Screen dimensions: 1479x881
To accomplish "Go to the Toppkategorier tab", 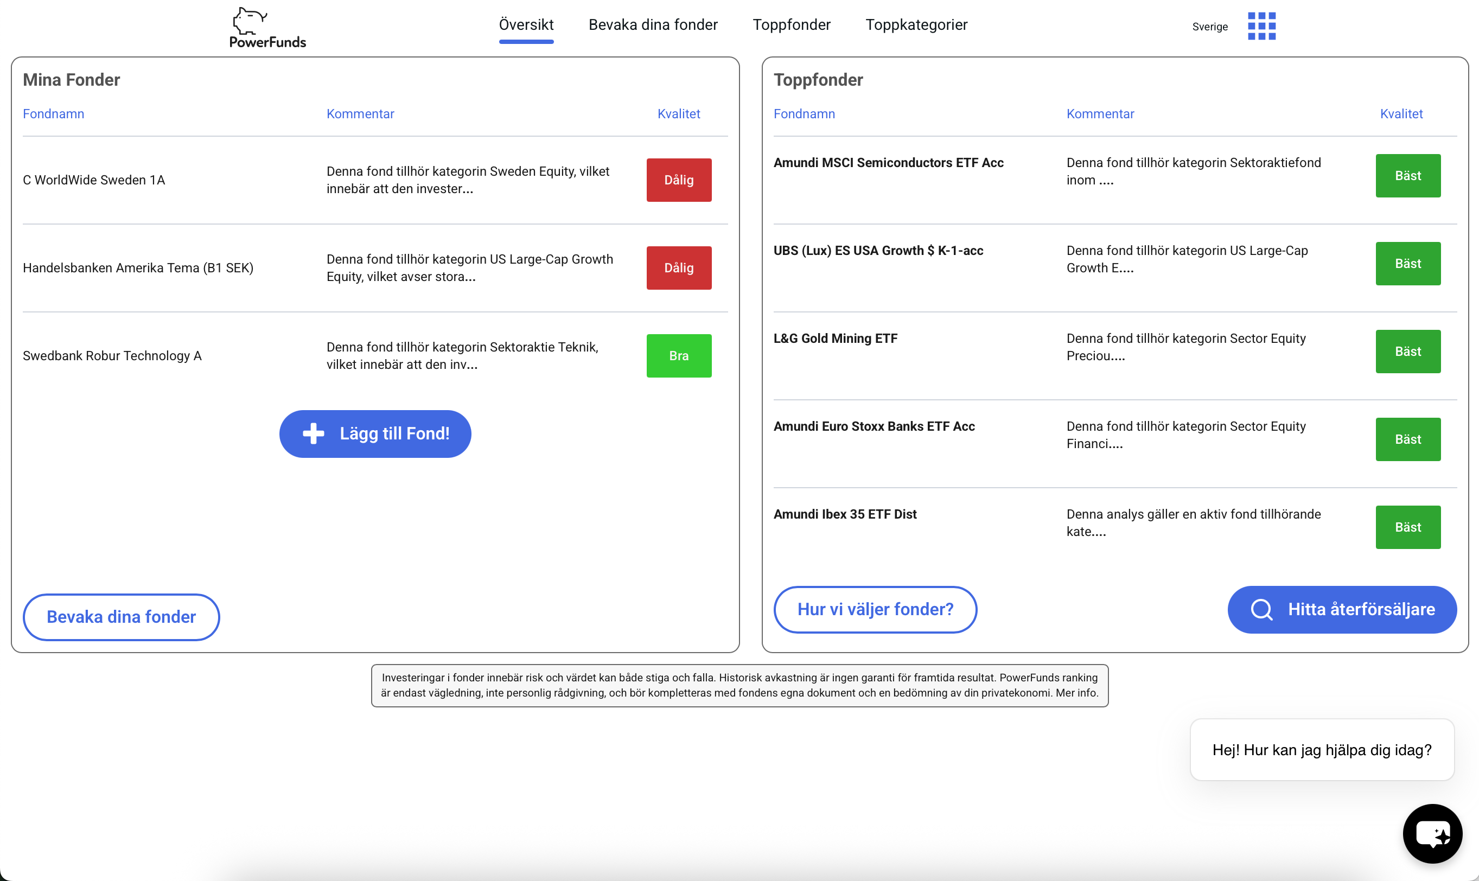I will [x=915, y=25].
